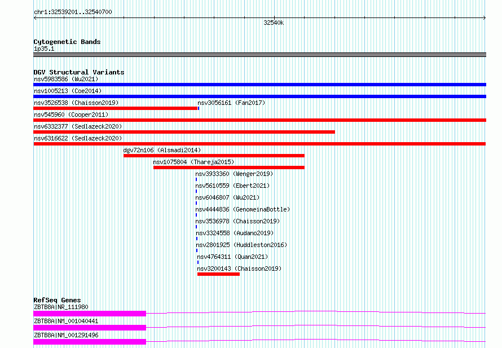Viewport: 502px width, 348px height.
Task: Click the red nsv545960 variant bar
Action: tap(259, 120)
